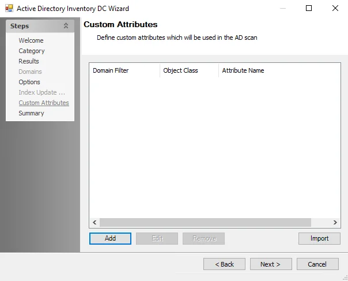The width and height of the screenshot is (348, 281).
Task: Go to the Summary step
Action: click(31, 113)
